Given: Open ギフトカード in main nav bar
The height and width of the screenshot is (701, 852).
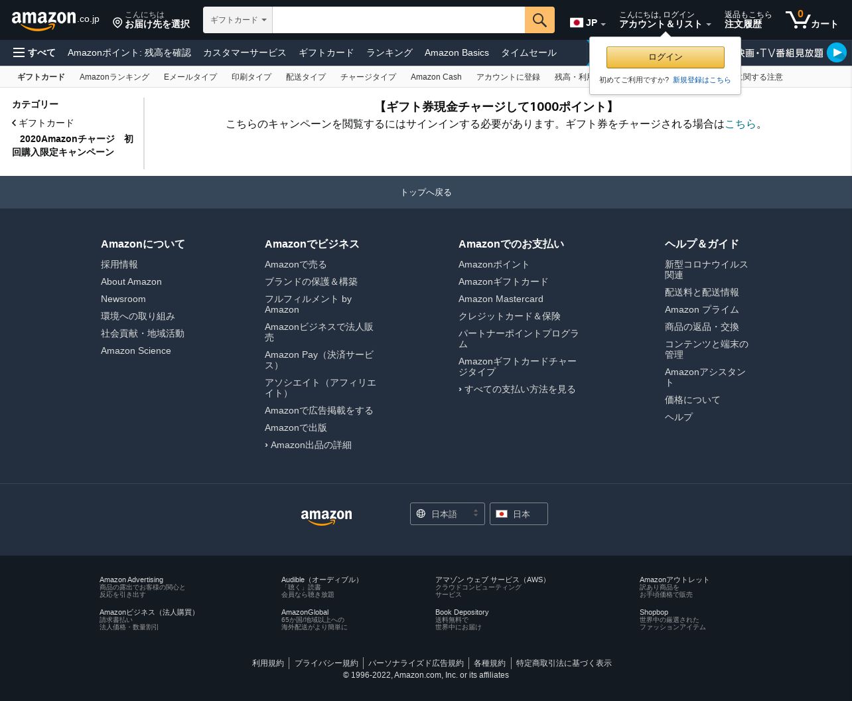Looking at the screenshot, I should (x=326, y=52).
